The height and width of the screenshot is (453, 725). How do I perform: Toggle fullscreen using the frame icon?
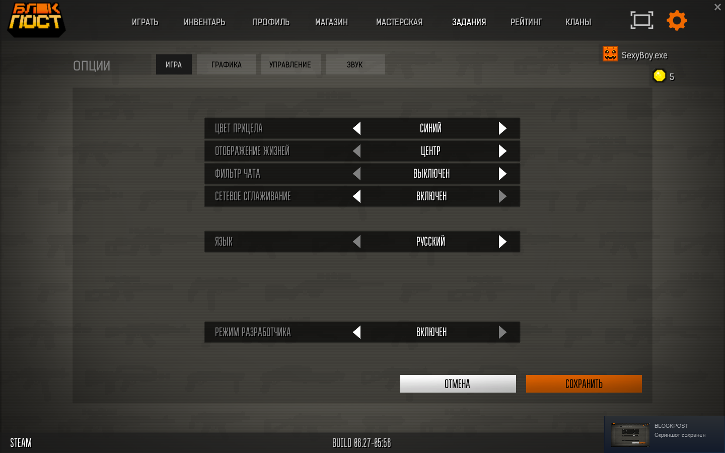click(642, 20)
